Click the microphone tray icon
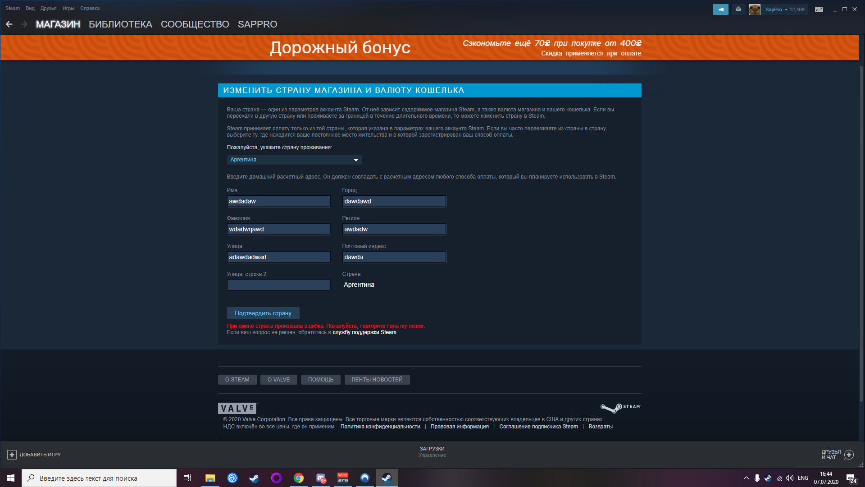The width and height of the screenshot is (865, 487). click(757, 478)
